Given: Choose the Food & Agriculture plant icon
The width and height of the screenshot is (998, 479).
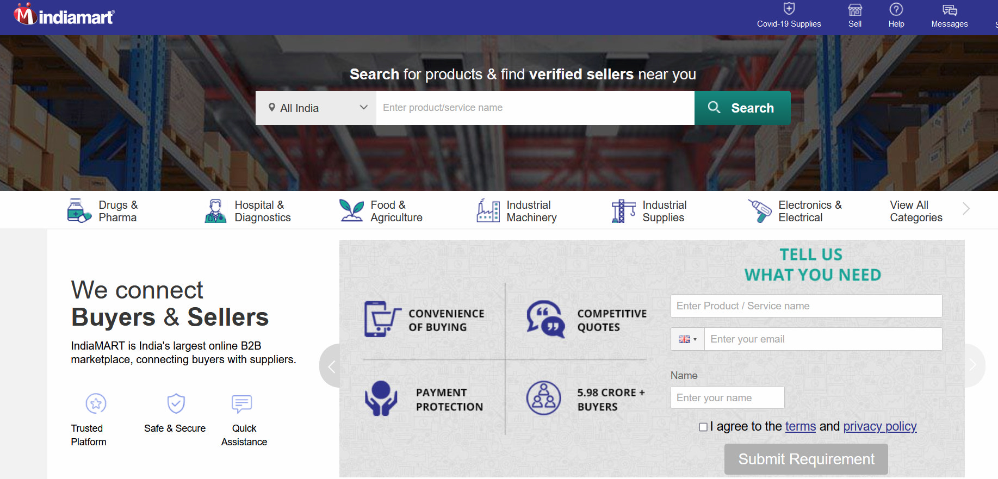Looking at the screenshot, I should click(x=351, y=211).
